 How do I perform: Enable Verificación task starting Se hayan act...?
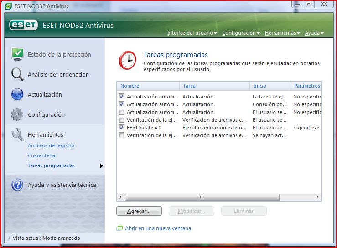coord(121,135)
